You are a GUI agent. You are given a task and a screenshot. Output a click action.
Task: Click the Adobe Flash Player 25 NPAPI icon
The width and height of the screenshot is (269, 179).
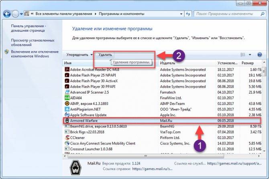67,75
